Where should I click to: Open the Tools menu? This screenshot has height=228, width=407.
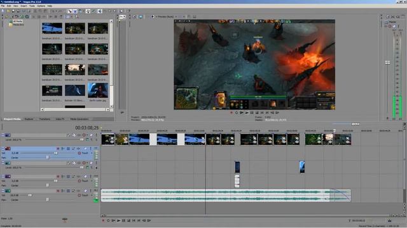point(32,6)
